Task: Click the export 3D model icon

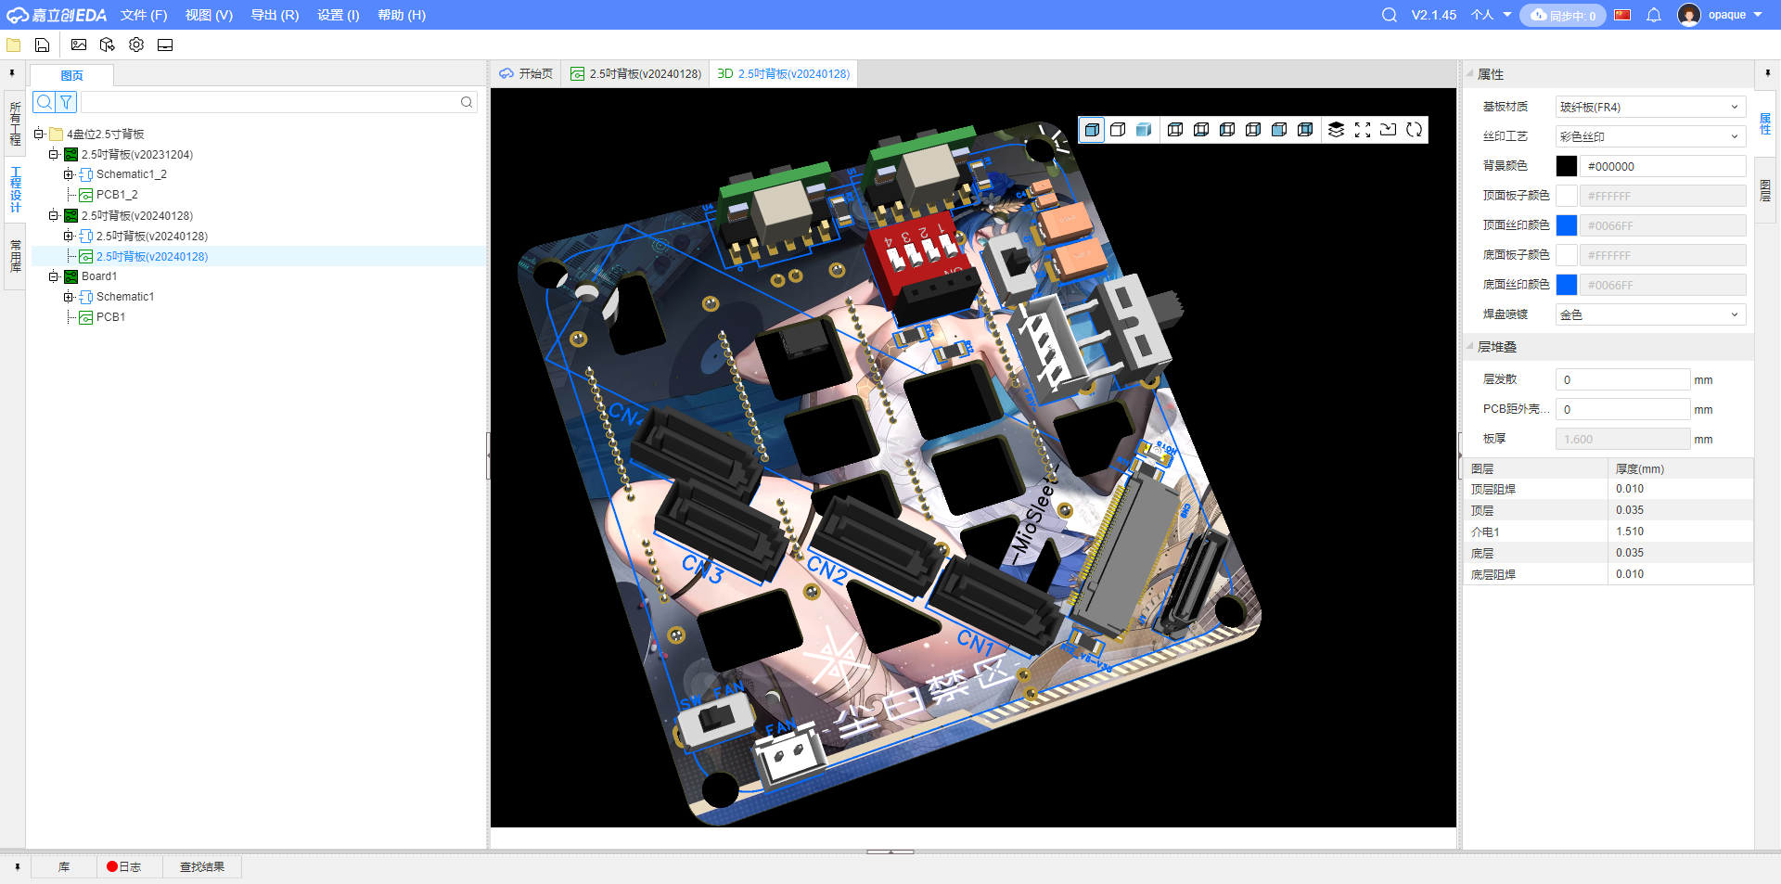Action: pos(108,45)
